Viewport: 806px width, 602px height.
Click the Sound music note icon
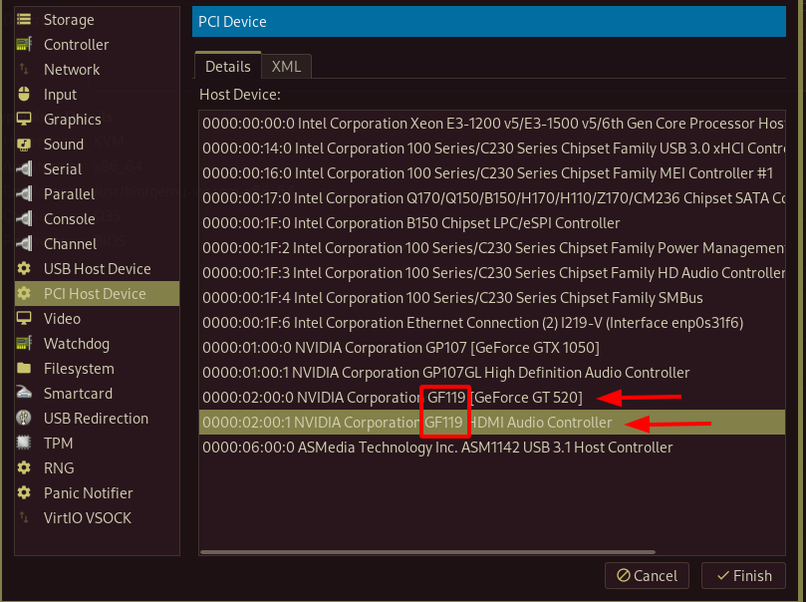pos(24,144)
